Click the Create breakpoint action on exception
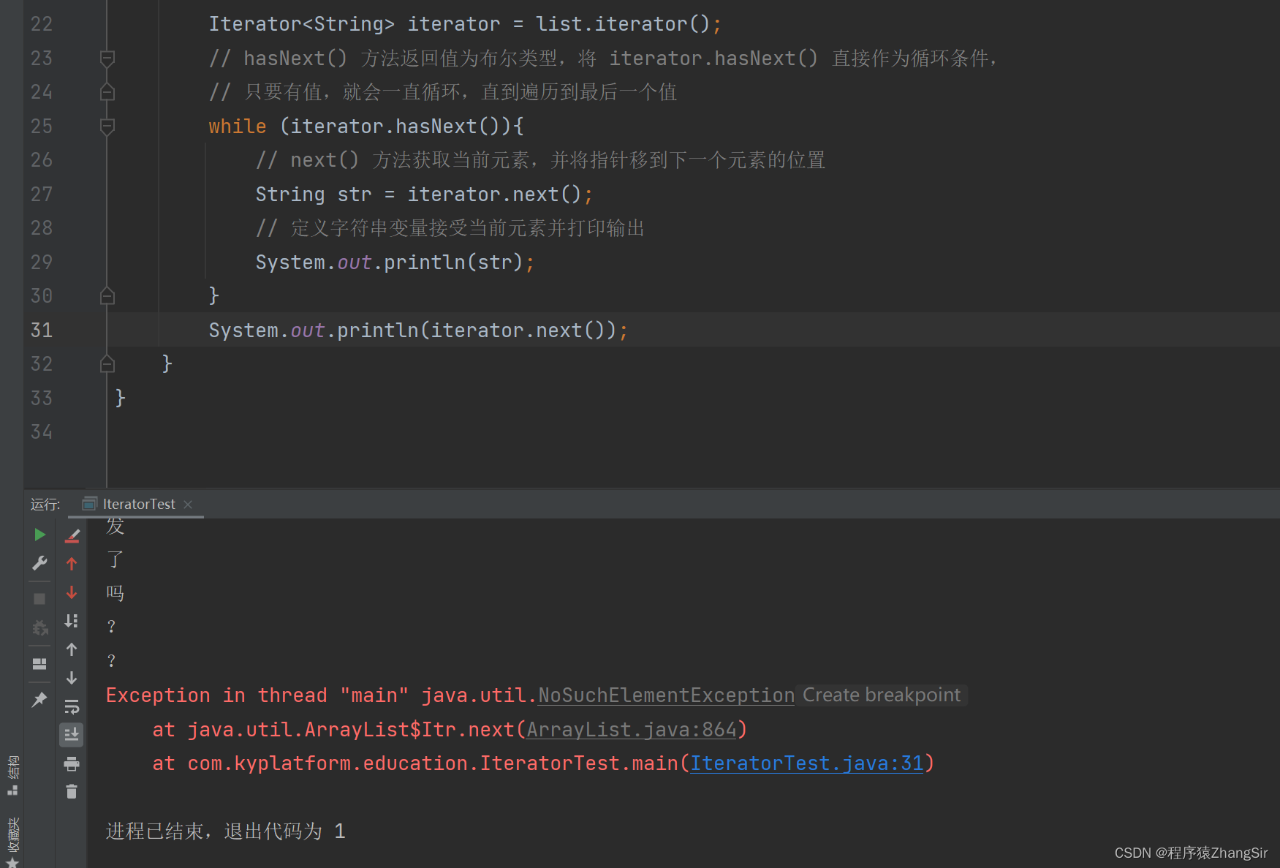Viewport: 1280px width, 868px height. coord(881,695)
